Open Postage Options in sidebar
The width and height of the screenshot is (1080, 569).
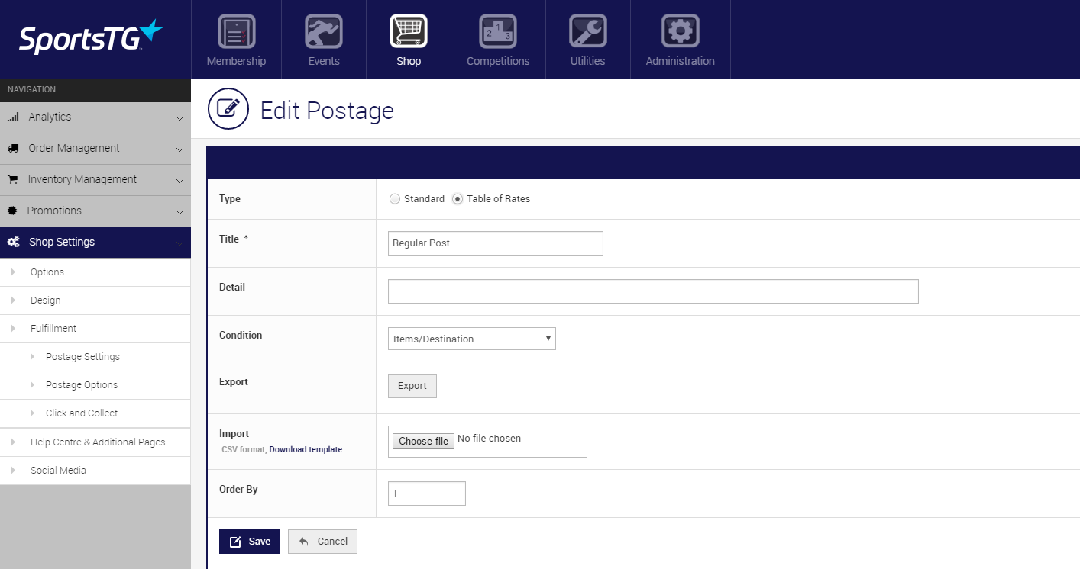pyautogui.click(x=82, y=385)
